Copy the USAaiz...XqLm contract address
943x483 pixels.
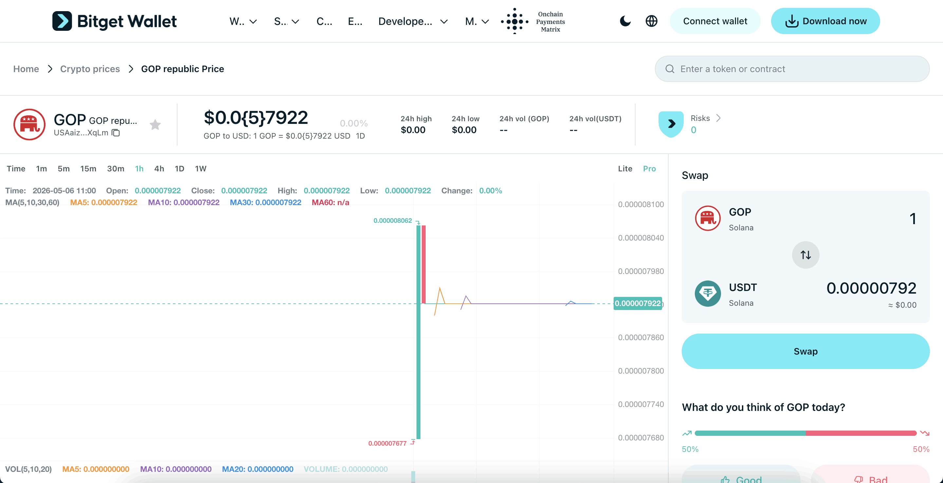[116, 133]
